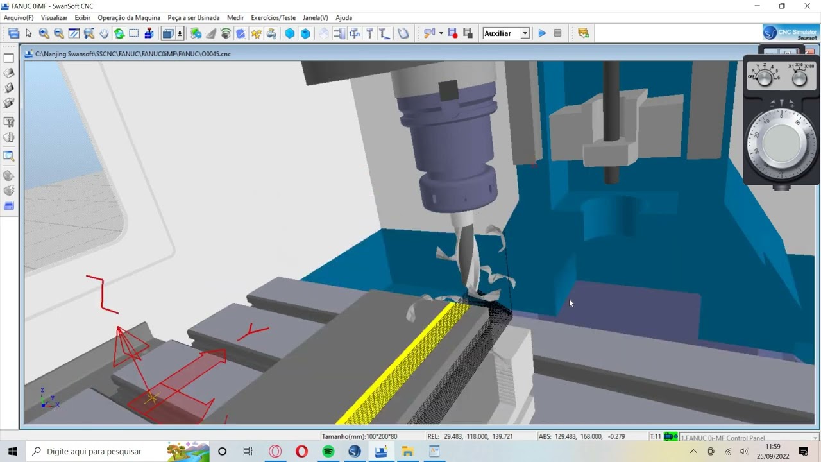This screenshot has width=821, height=462.
Task: Open the Operação da Maquina menu
Action: coord(129,17)
